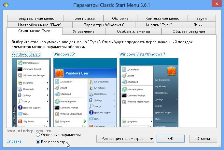The height and width of the screenshot is (150, 224).
Task: Open the Параметры Windows 8 tab
Action: tap(104, 25)
